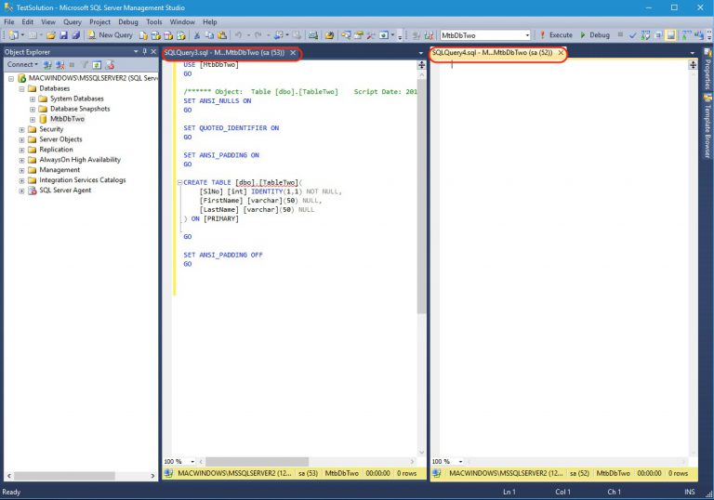
Task: Expand the Security folder node
Action: [21, 129]
